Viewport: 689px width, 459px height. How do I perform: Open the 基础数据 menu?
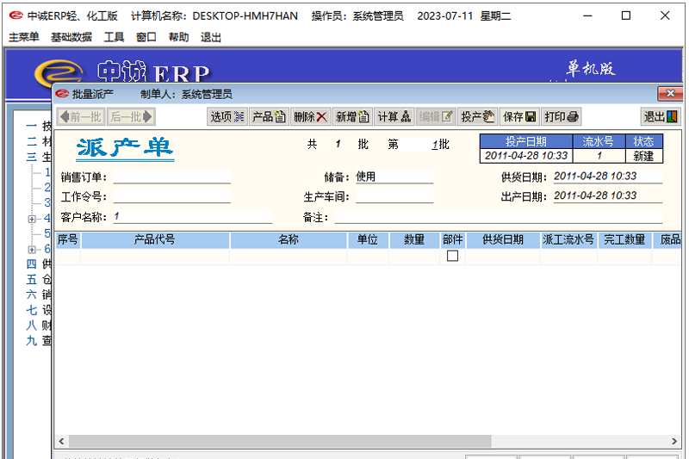pyautogui.click(x=71, y=37)
